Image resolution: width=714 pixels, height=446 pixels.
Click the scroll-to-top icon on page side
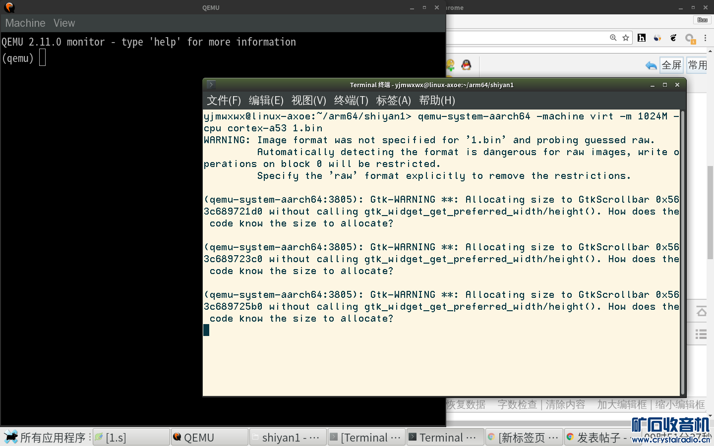[701, 312]
